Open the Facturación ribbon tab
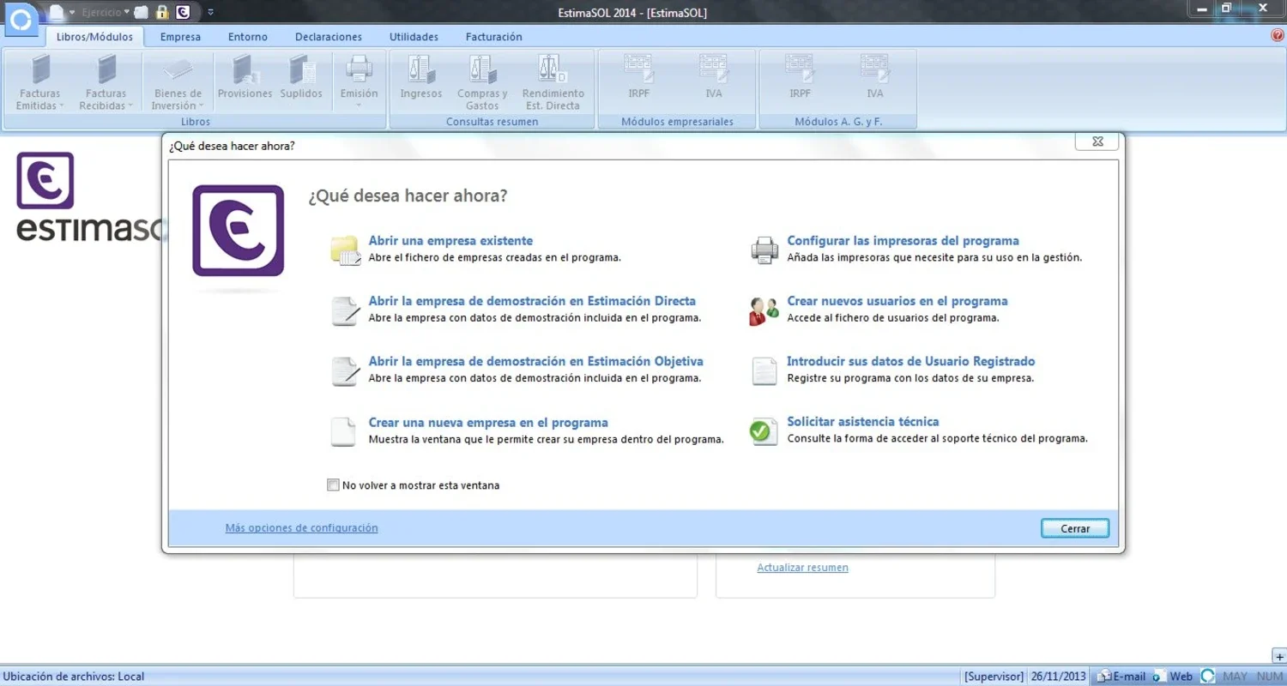This screenshot has height=686, width=1287. click(493, 37)
